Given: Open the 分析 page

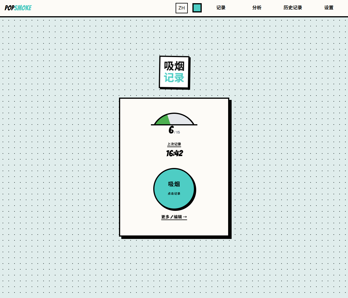Looking at the screenshot, I should [x=257, y=8].
